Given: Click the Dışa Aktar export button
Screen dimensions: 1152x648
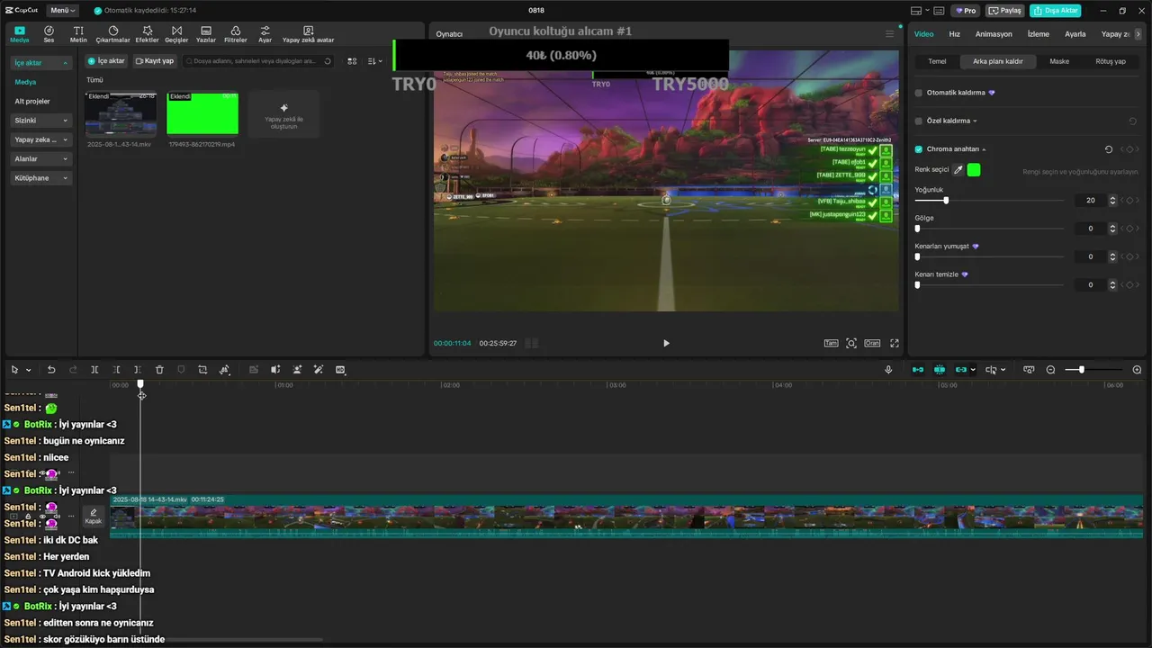Looking at the screenshot, I should 1056,11.
